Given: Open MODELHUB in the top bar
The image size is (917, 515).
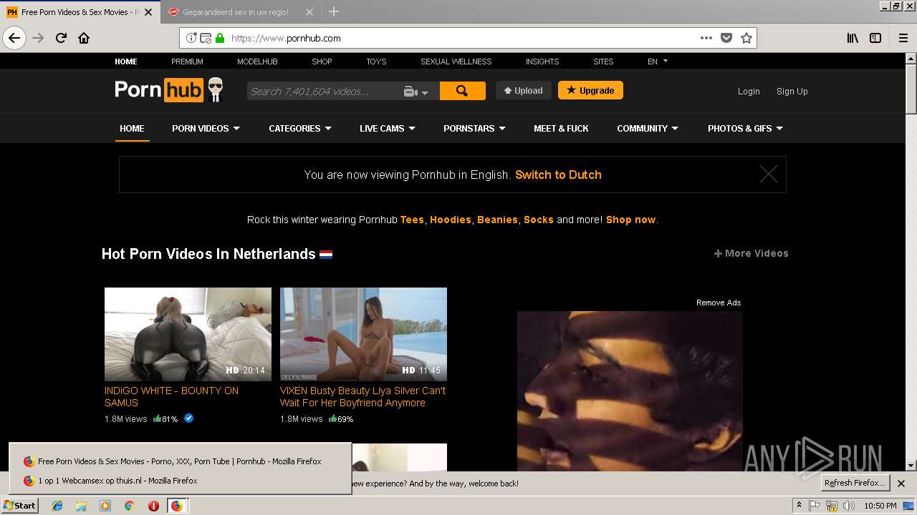Looking at the screenshot, I should click(x=257, y=62).
